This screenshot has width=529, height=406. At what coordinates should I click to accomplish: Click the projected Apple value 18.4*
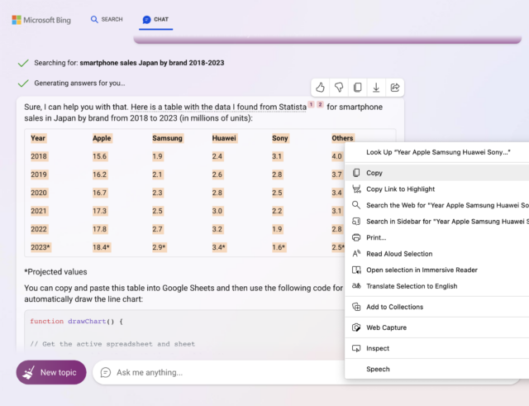(x=101, y=247)
